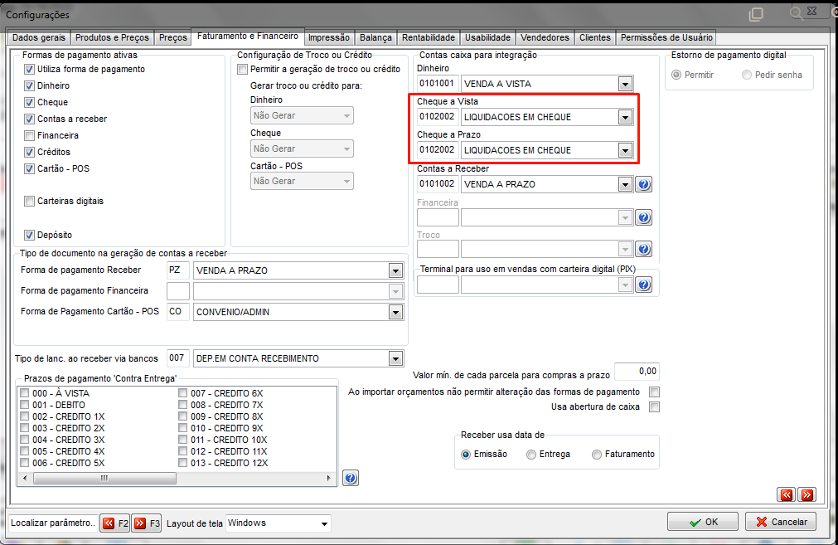The image size is (838, 545).
Task: Select the Entrega radio option
Action: 531,454
